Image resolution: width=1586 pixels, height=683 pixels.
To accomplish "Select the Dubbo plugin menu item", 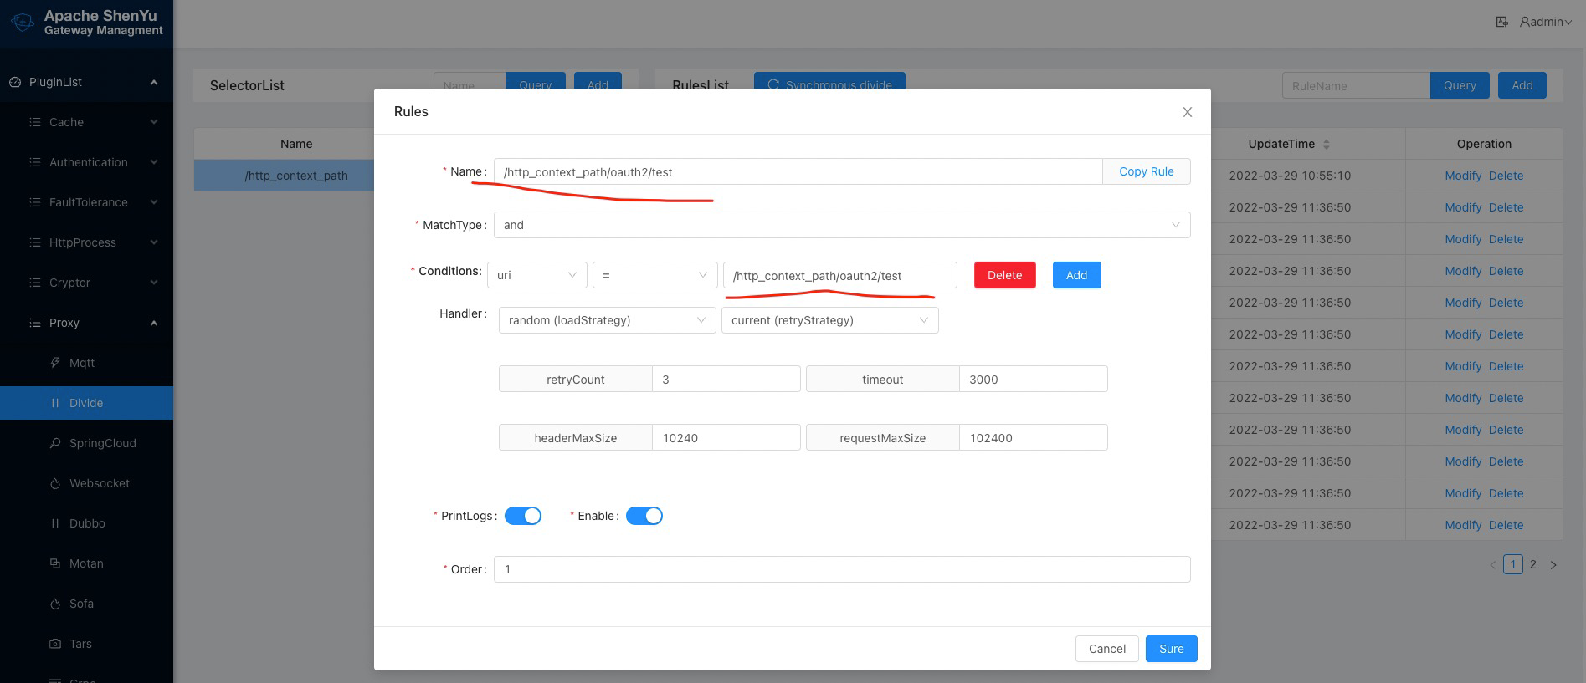I will [x=87, y=523].
